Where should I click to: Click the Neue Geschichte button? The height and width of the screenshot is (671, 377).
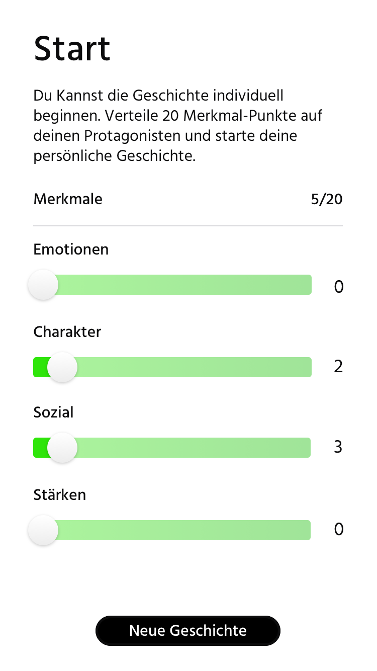point(188,630)
